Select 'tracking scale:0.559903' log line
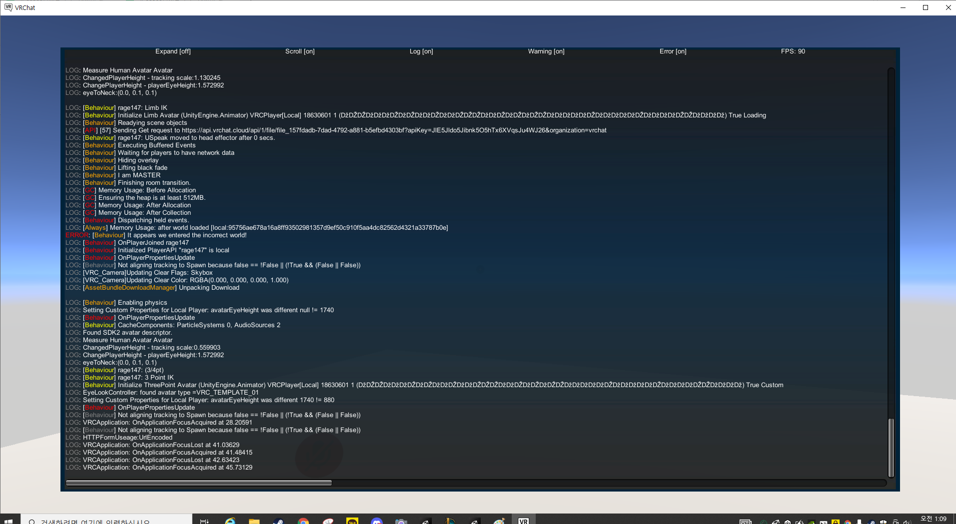Screen dimensions: 956x524 [143, 348]
